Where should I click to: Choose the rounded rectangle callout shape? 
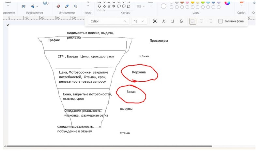click(x=119, y=6)
